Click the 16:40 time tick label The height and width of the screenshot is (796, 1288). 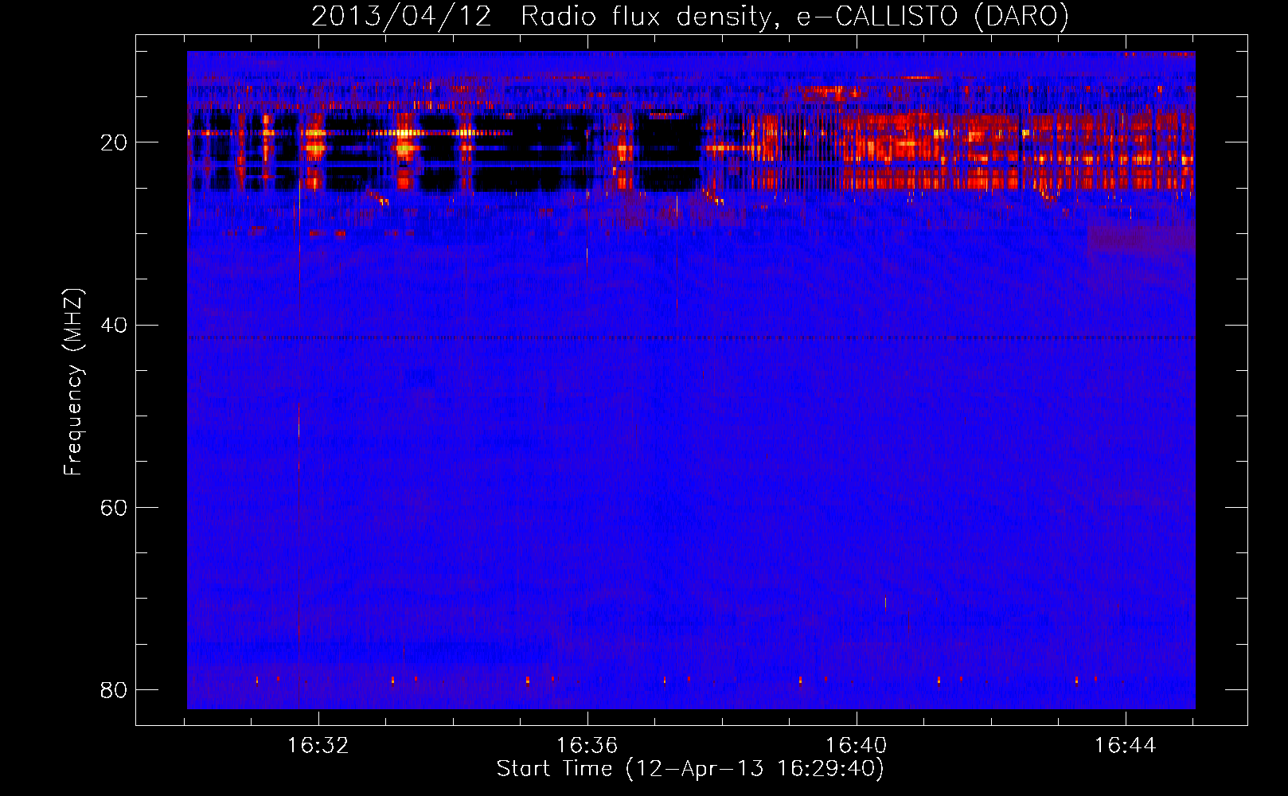(857, 746)
